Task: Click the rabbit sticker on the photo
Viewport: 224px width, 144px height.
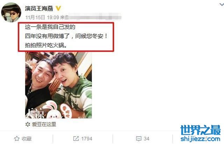Action: click(53, 110)
